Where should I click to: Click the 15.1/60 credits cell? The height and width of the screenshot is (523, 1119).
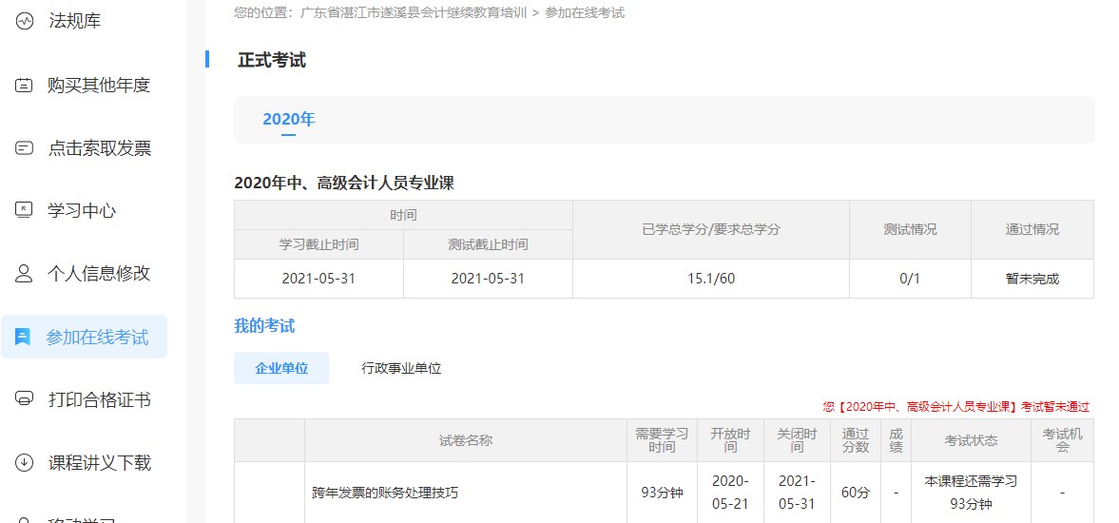coord(711,279)
